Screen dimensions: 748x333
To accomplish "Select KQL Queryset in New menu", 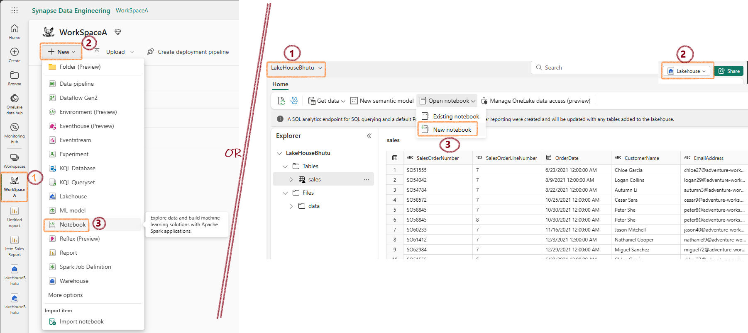I will tap(93, 182).
